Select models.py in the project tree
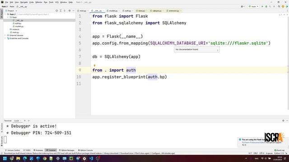The width and height of the screenshot is (289, 162). coord(18,26)
